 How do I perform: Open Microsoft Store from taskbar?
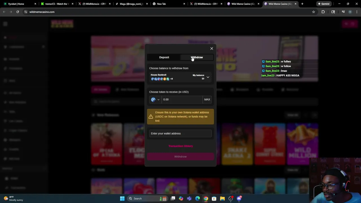[214, 198]
